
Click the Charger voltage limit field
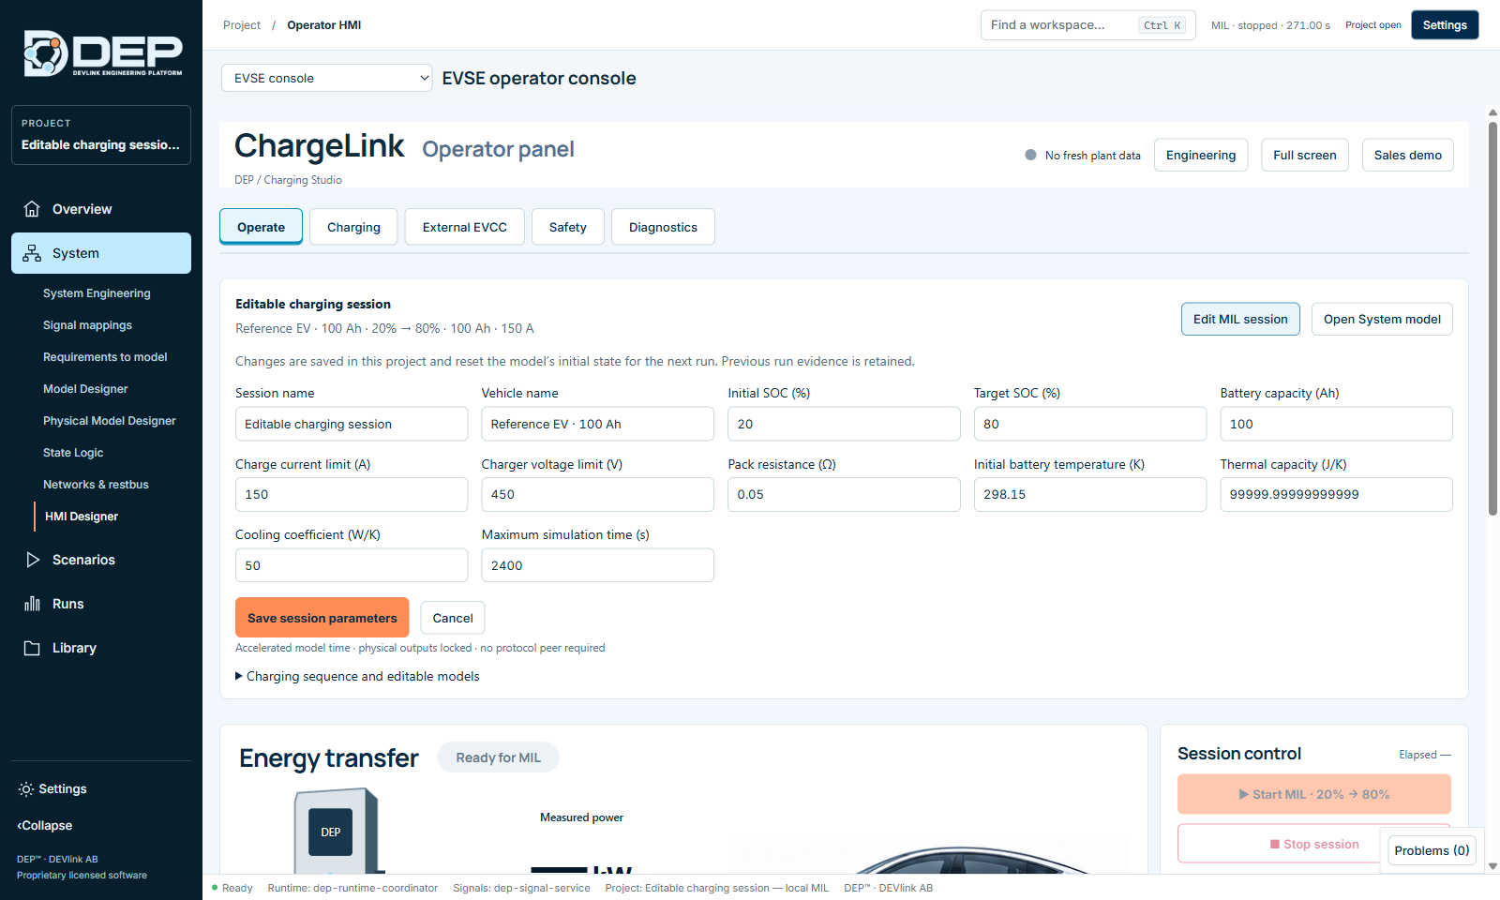point(597,494)
